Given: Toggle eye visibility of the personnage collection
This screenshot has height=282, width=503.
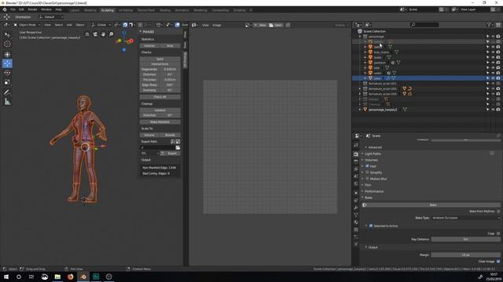Looking at the screenshot, I should point(493,37).
